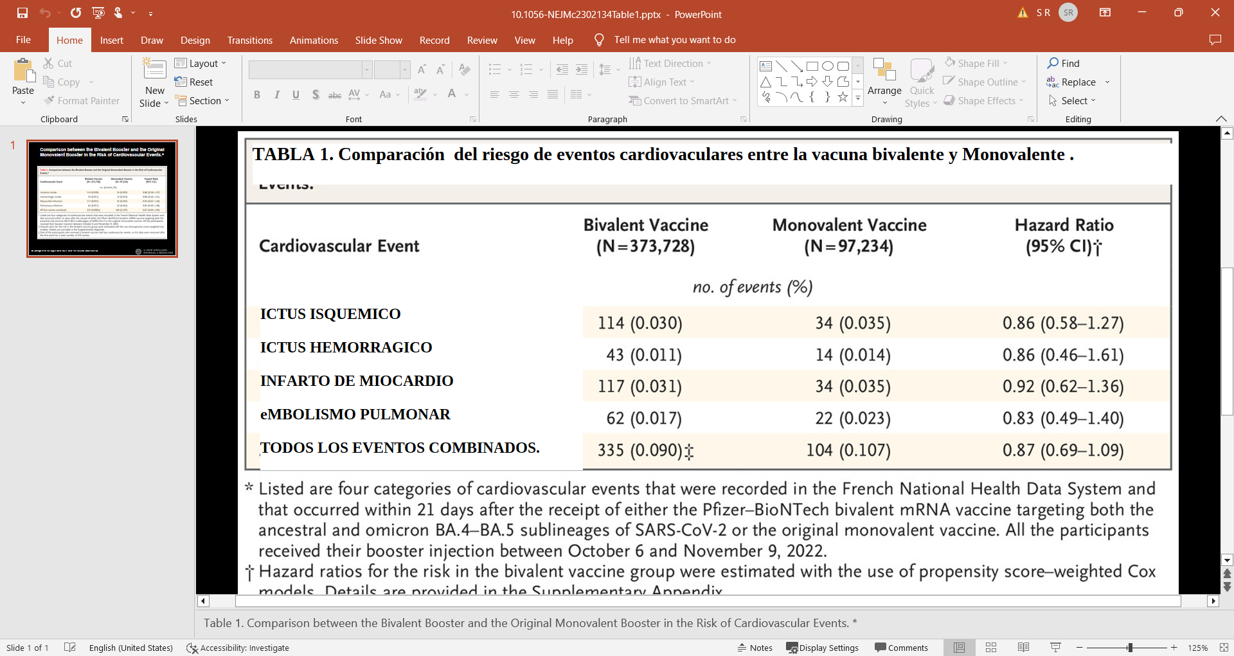1234x656 pixels.
Task: Open Find in the Editing group
Action: coord(1064,63)
